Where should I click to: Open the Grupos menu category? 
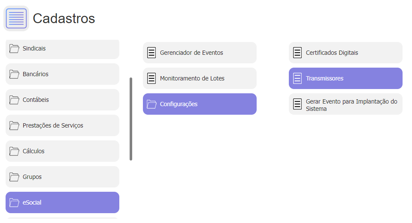coord(62,177)
